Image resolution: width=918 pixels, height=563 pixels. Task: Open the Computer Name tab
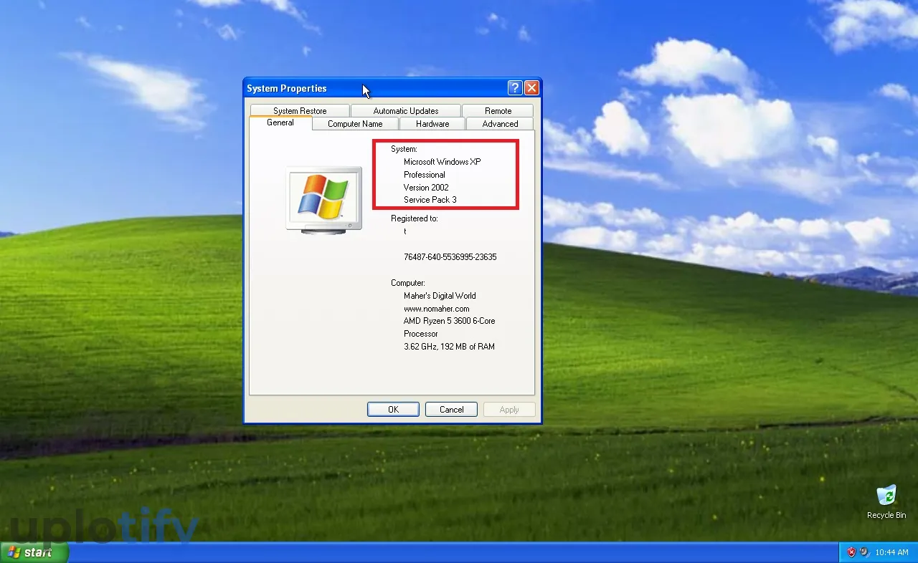tap(355, 124)
